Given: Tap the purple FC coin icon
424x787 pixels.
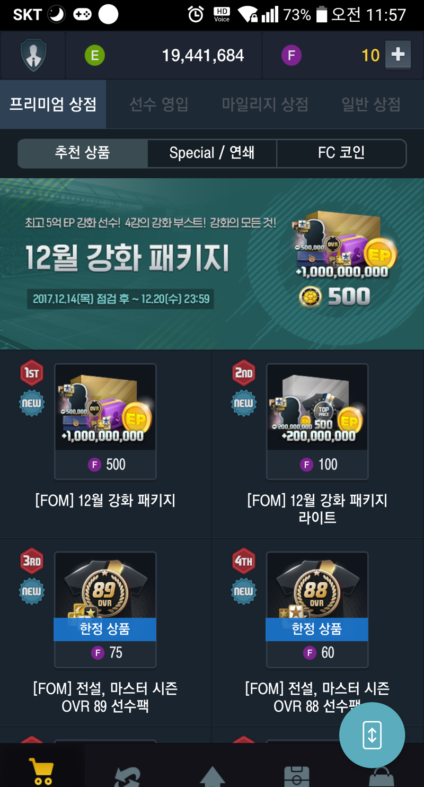Looking at the screenshot, I should coord(291,55).
